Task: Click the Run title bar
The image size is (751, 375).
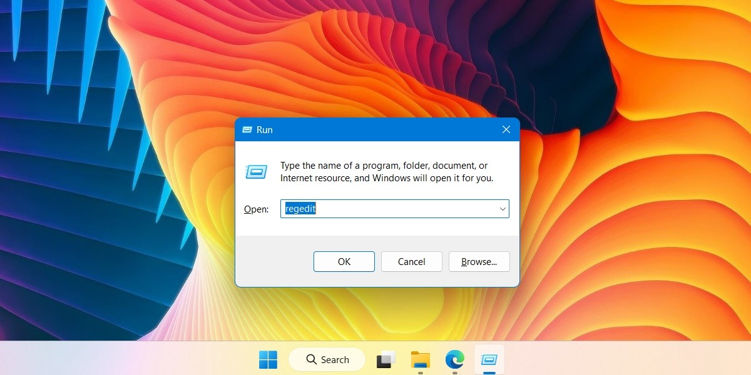Action: (x=375, y=129)
